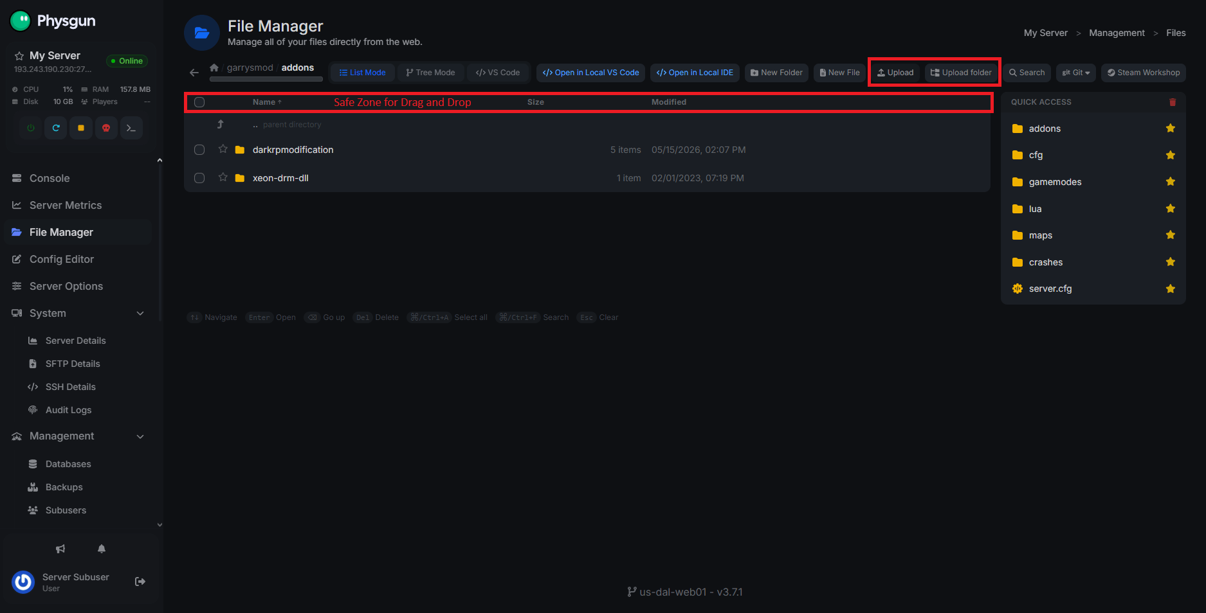Click Open in Local VS Code

click(591, 73)
